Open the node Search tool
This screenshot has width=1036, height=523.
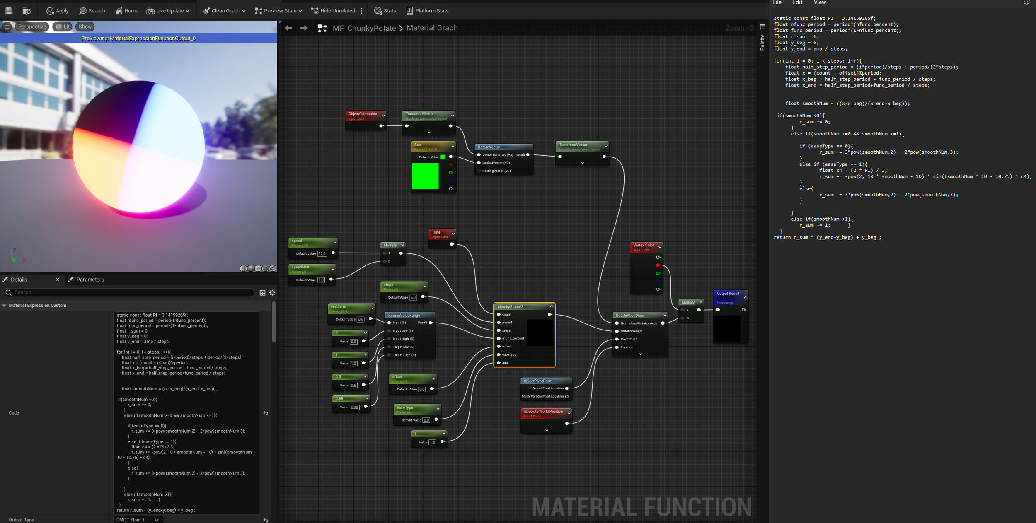92,10
